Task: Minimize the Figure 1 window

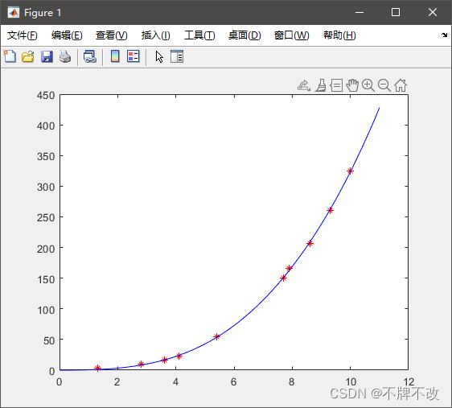Action: [x=360, y=12]
